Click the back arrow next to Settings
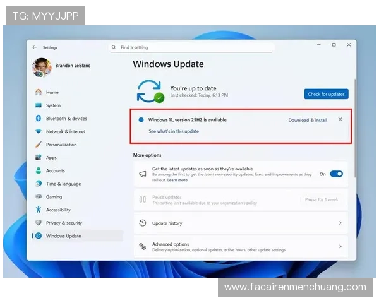The image size is (379, 303). [x=35, y=47]
